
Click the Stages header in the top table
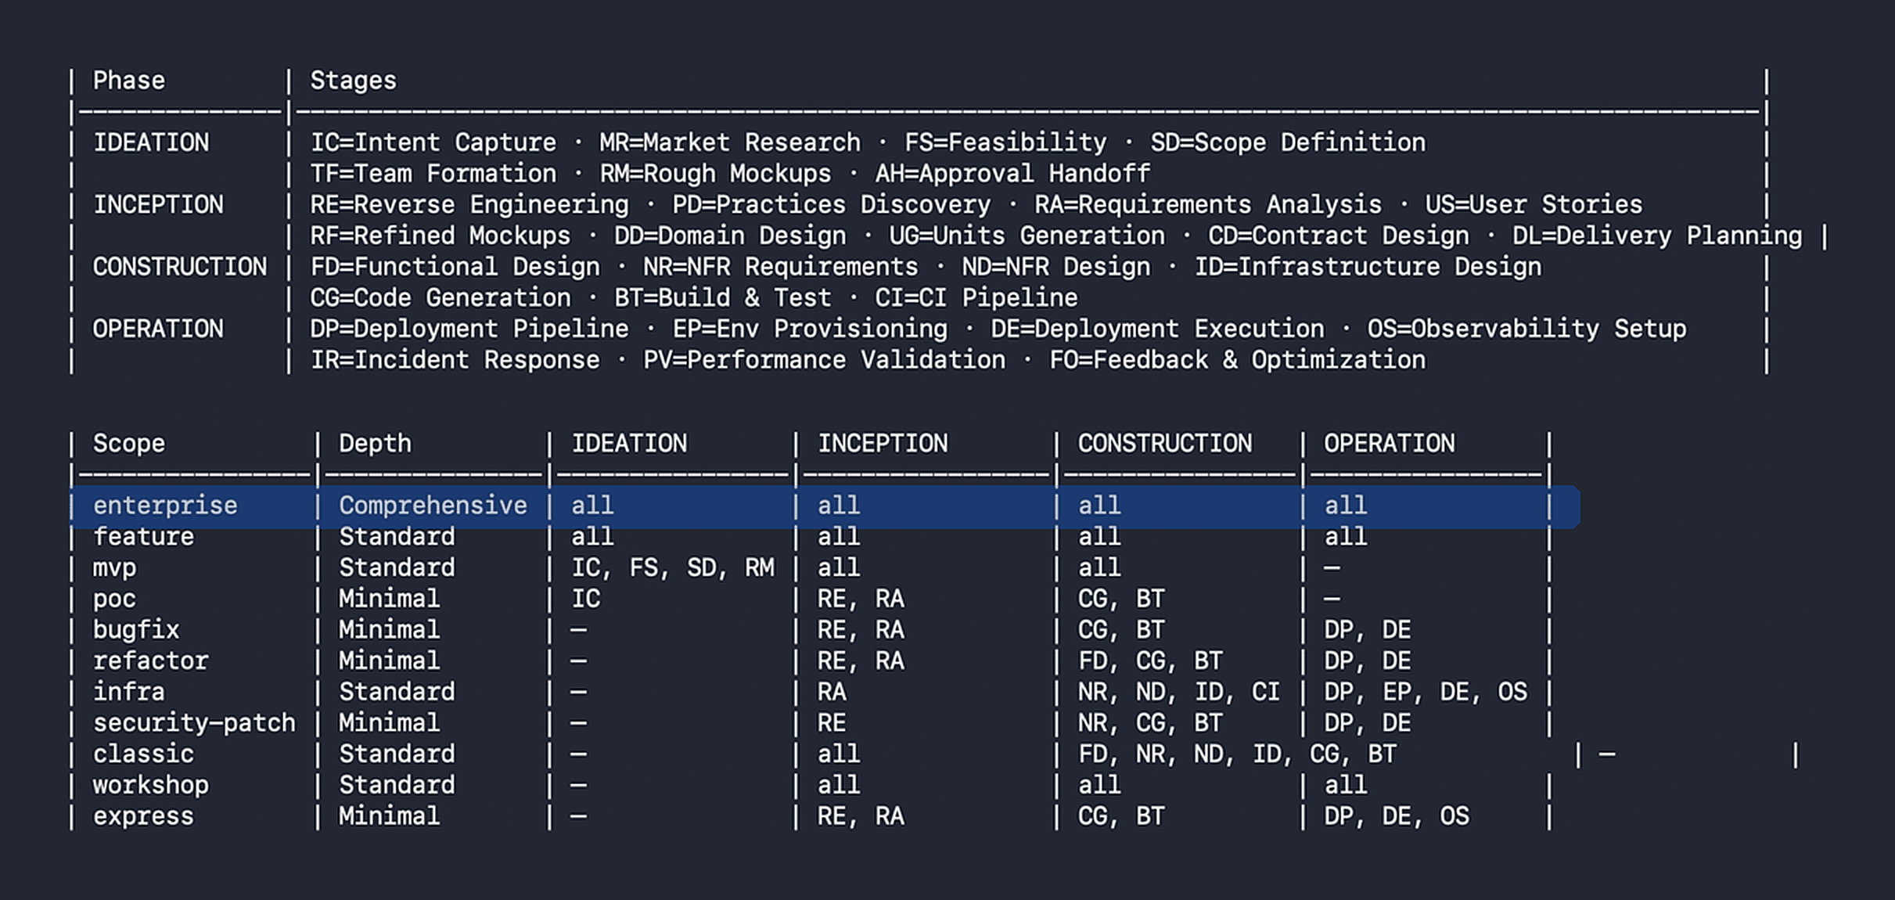[353, 81]
